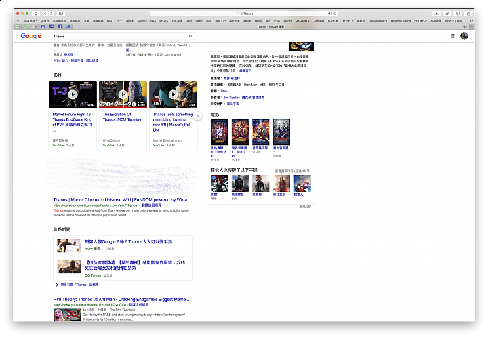Open GQ Taiwan Avengers 4 news headline
This screenshot has width=488, height=339.
tap(135, 265)
